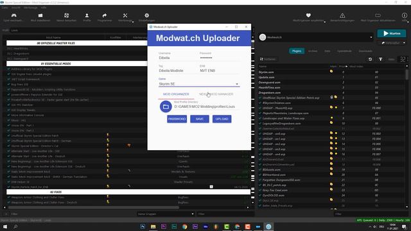Click the PASSWORD button
The height and width of the screenshot is (231, 411).
[x=177, y=119]
